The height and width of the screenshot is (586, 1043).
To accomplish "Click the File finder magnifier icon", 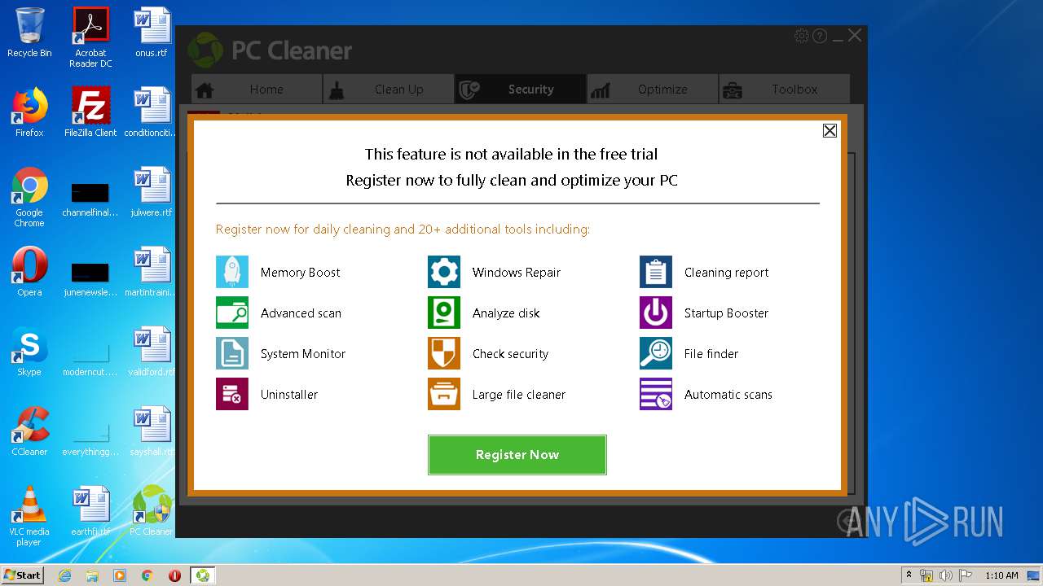I will click(656, 353).
